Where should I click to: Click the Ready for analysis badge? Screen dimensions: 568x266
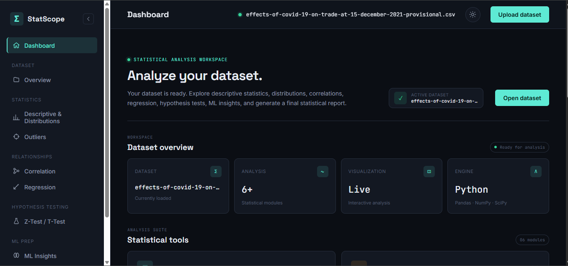(x=519, y=147)
